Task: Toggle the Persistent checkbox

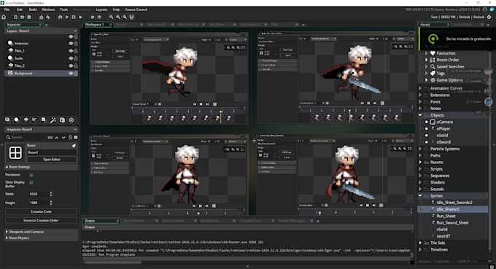Action: (31, 175)
